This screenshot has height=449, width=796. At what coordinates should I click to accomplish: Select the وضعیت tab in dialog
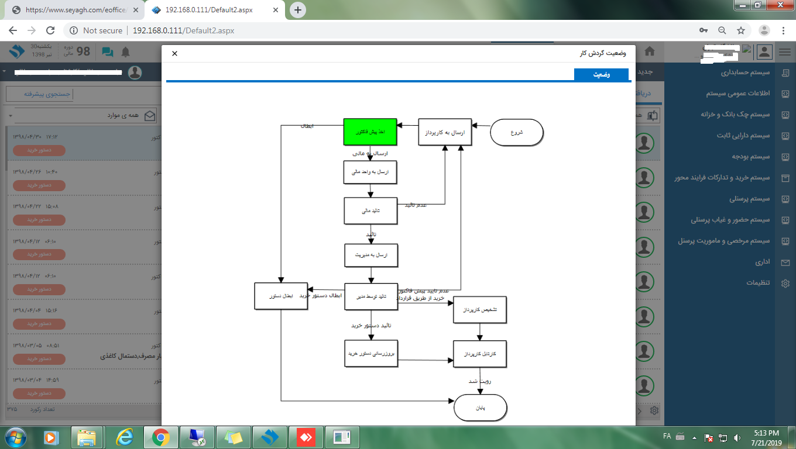click(601, 75)
